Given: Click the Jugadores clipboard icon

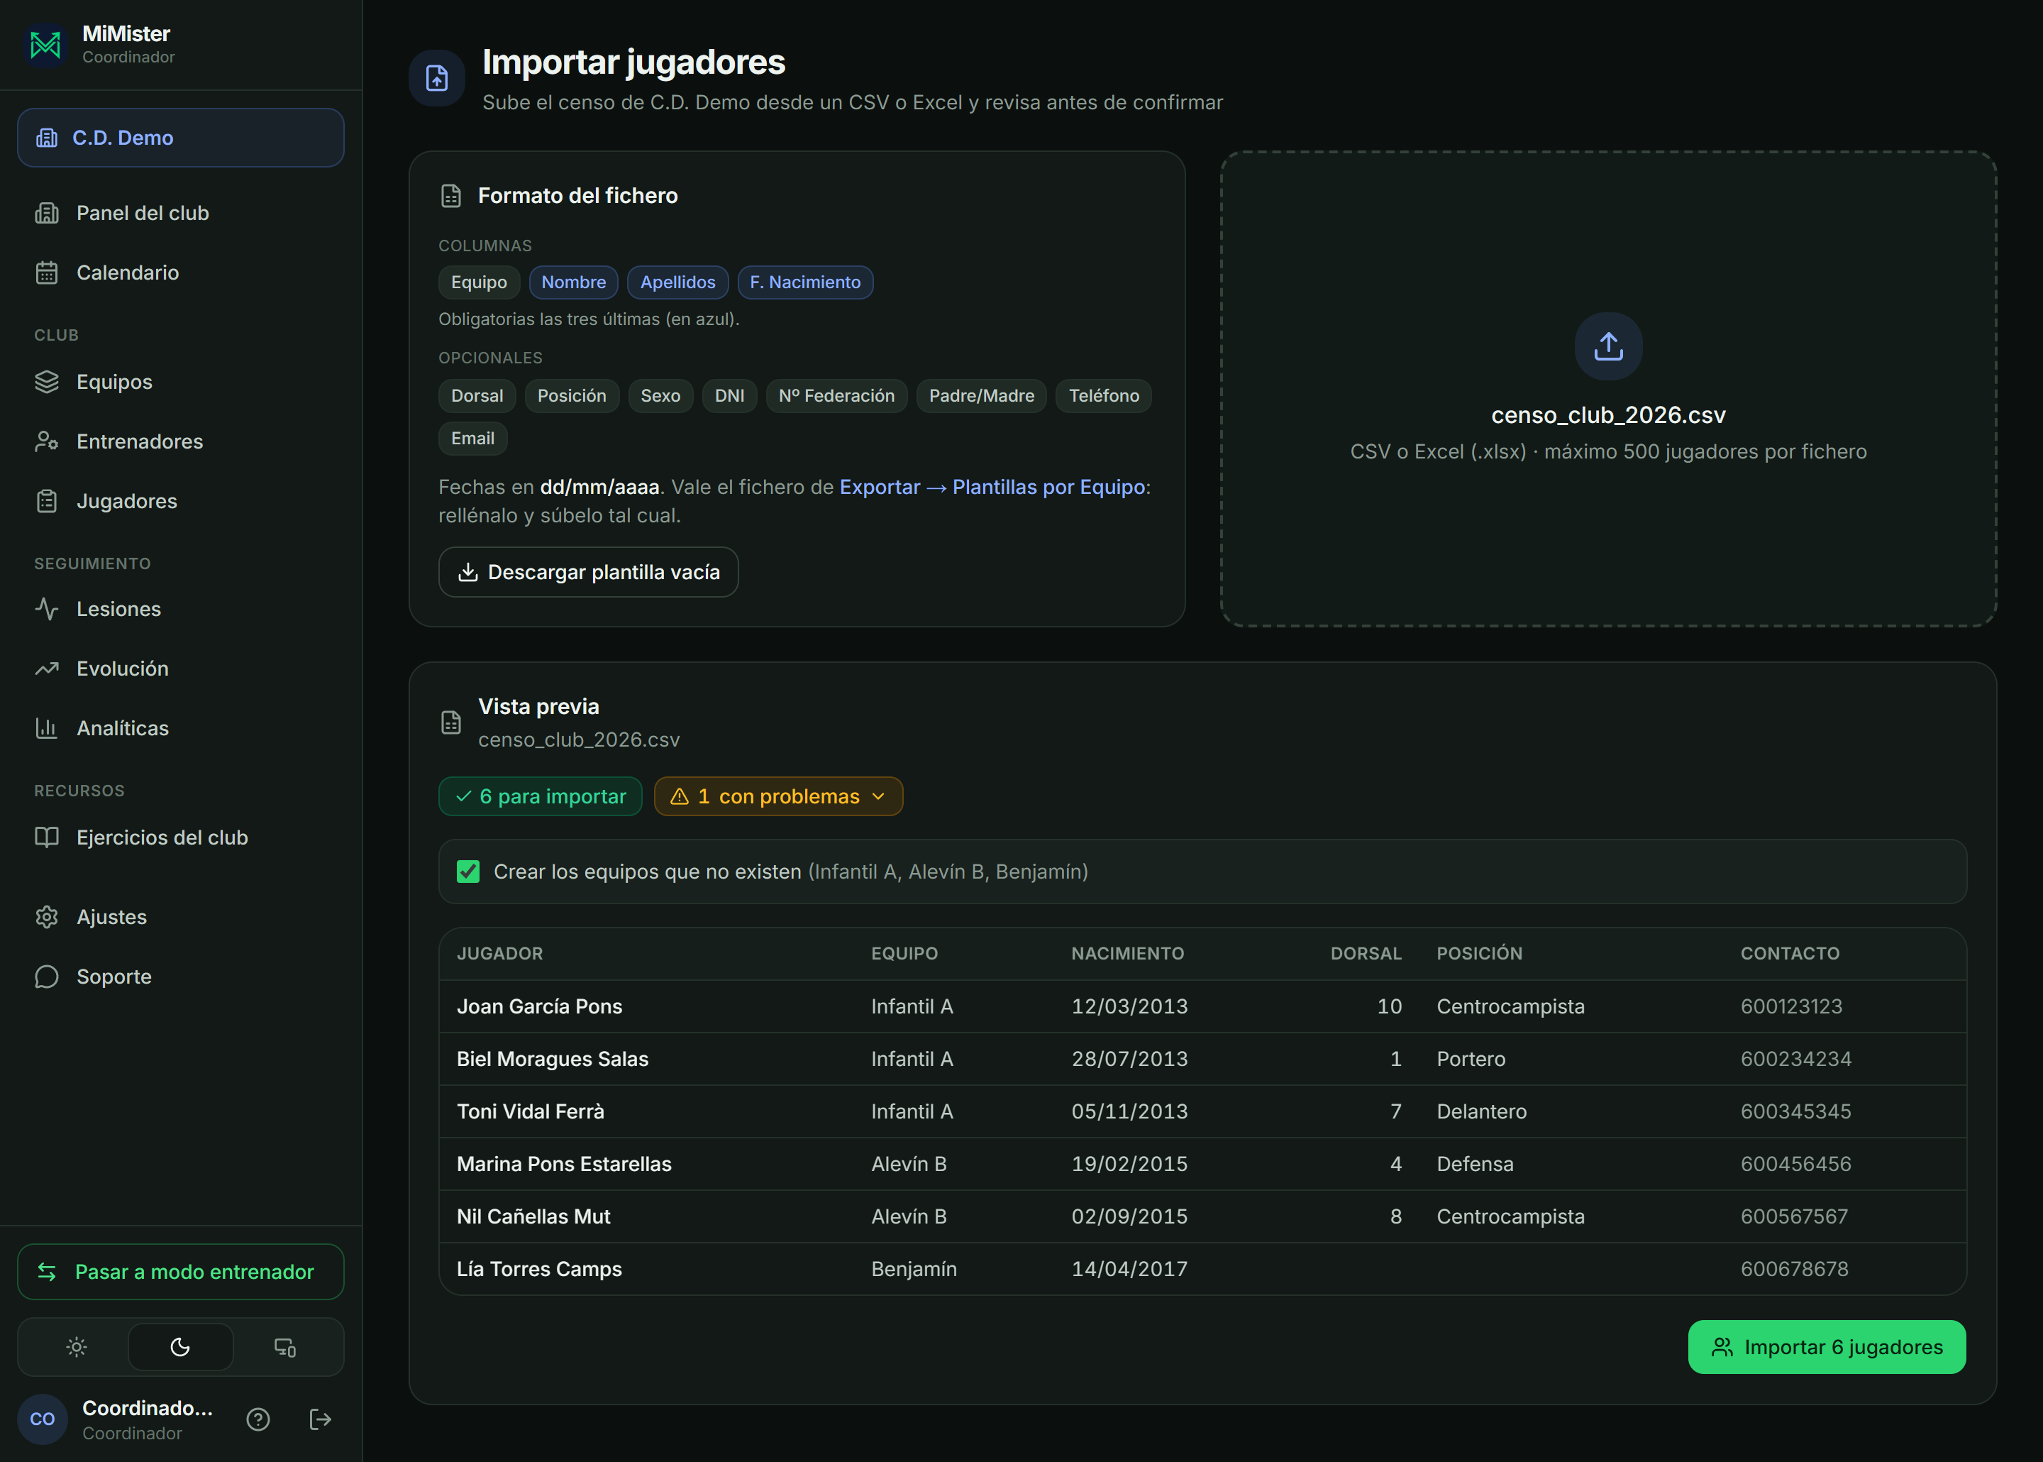Looking at the screenshot, I should [47, 502].
